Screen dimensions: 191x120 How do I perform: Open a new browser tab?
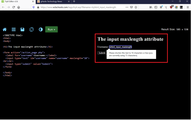click(x=74, y=2)
